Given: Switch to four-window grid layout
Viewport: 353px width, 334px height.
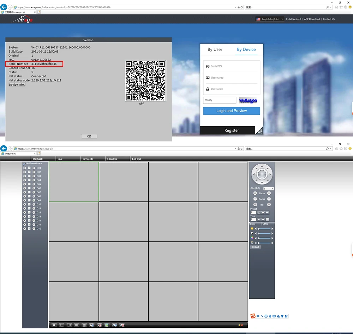Looking at the screenshot, I should (69, 325).
